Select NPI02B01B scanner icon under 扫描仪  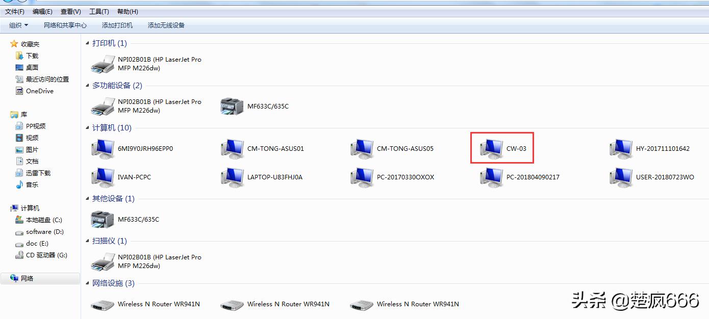pyautogui.click(x=103, y=262)
